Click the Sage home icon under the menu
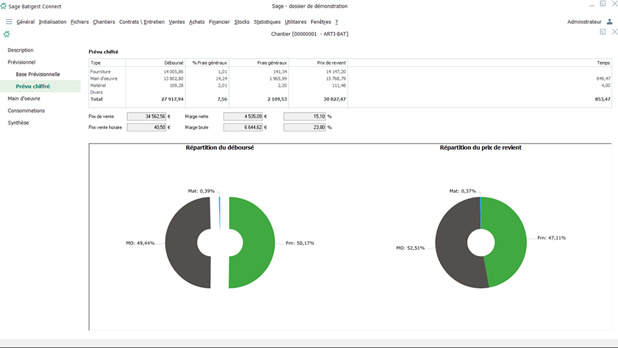Image resolution: width=618 pixels, height=348 pixels. 6,34
